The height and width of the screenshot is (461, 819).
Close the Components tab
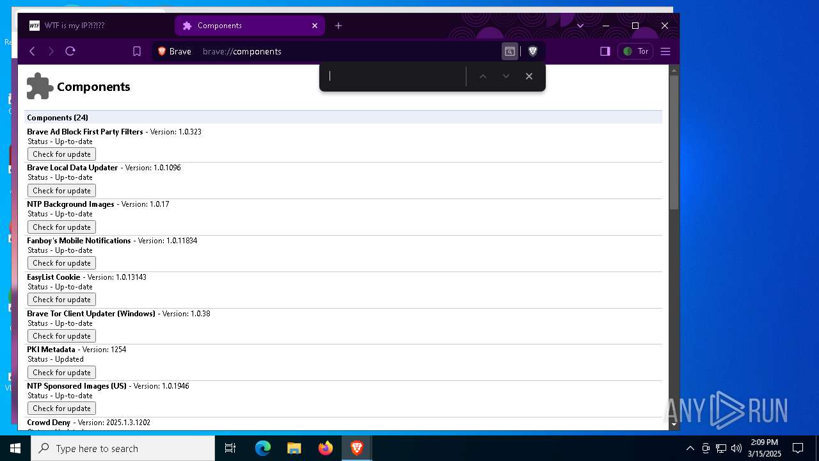click(x=315, y=26)
